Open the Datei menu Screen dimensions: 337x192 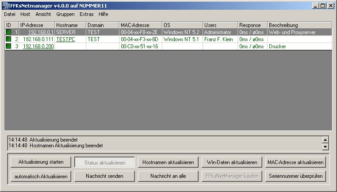tap(10, 14)
